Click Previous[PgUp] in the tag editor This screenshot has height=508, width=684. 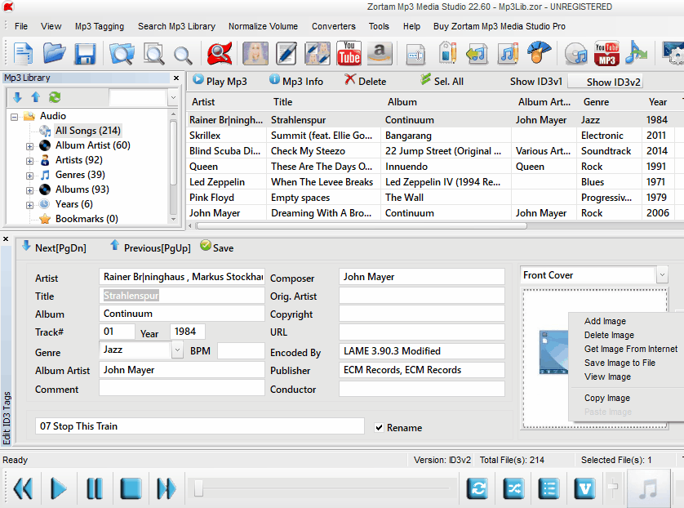tap(150, 247)
